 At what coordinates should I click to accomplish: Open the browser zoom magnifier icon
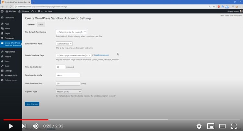209,7
